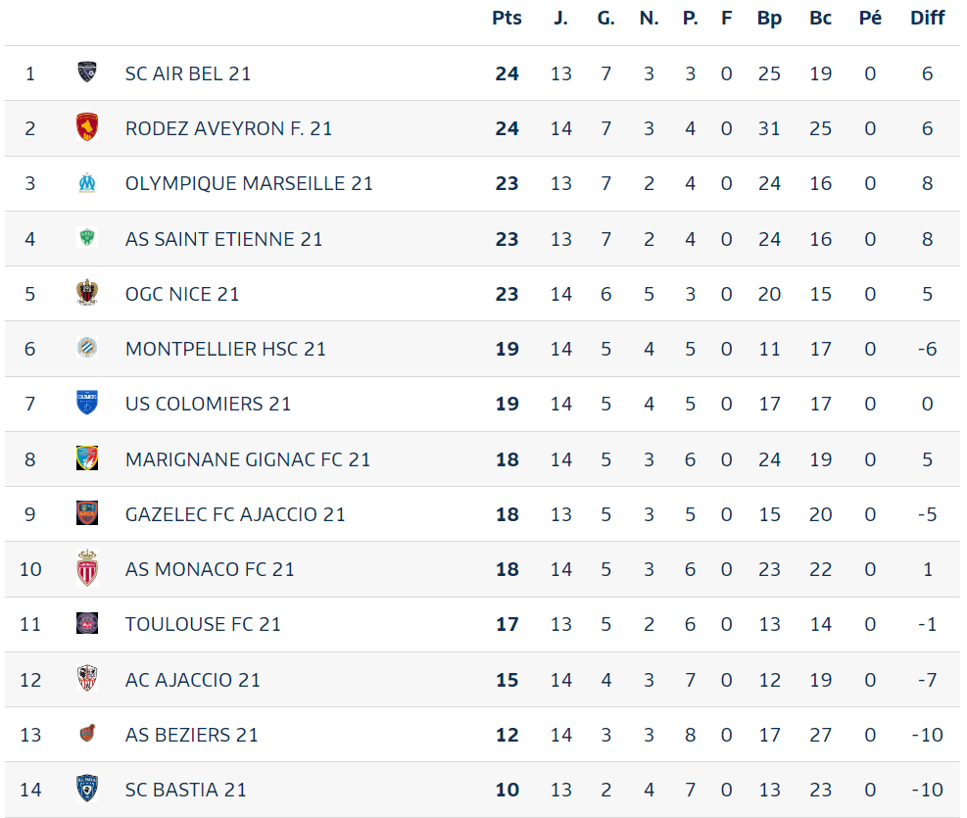This screenshot has height=818, width=967.
Task: Select the Bp column header
Action: click(769, 18)
